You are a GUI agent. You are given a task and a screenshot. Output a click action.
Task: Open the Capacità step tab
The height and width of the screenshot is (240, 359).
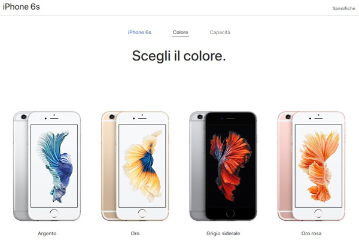pyautogui.click(x=220, y=32)
